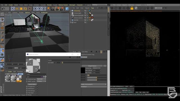Open the Character menu
The image size is (180, 101).
point(80,5)
